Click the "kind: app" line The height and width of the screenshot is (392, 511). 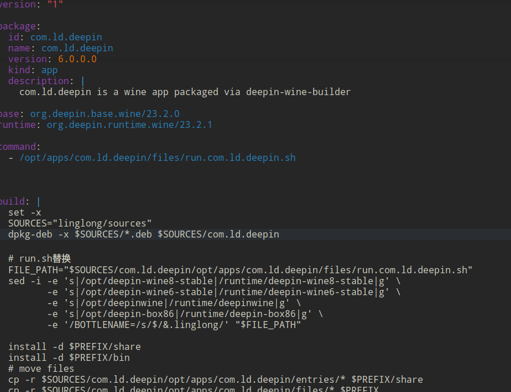(33, 70)
